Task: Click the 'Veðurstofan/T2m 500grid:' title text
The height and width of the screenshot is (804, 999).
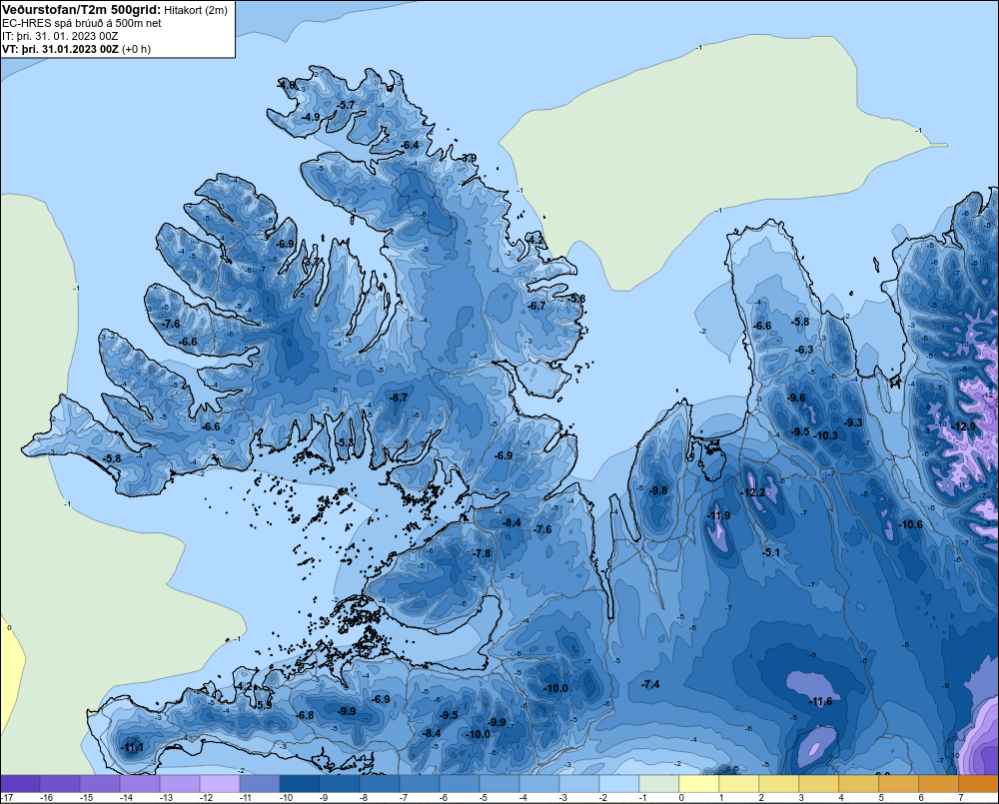Action: (x=82, y=10)
